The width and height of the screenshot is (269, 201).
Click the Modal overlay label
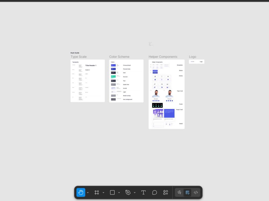[x=127, y=96]
